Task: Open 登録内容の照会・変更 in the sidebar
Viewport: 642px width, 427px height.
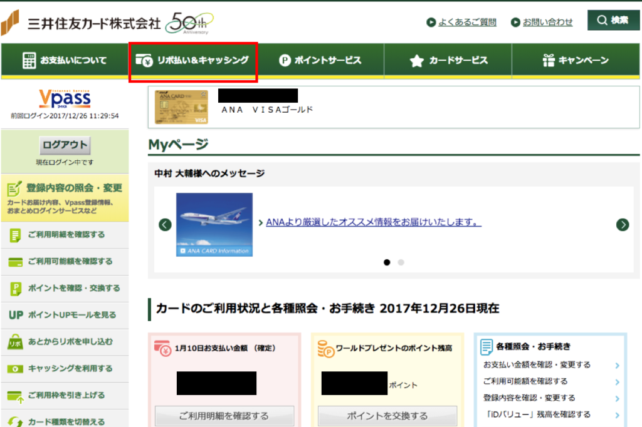Action: (65, 198)
